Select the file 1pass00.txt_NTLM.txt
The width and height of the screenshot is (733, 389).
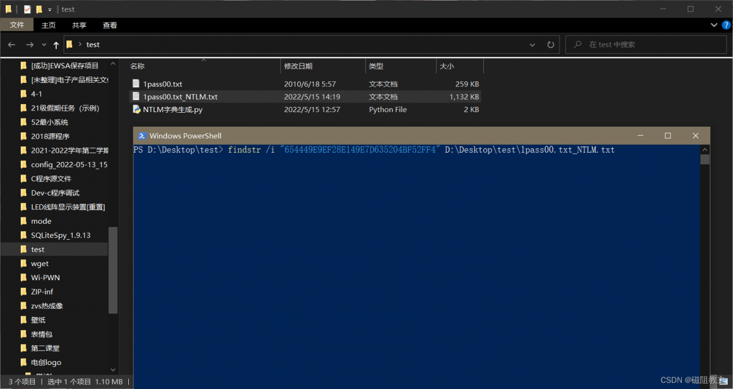[180, 97]
